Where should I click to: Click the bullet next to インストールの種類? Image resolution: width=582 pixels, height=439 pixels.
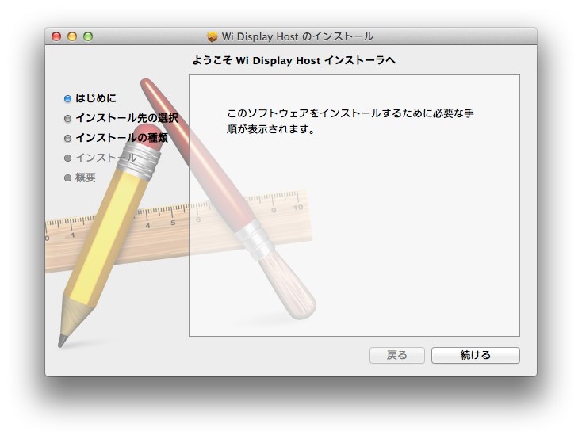[x=67, y=139]
